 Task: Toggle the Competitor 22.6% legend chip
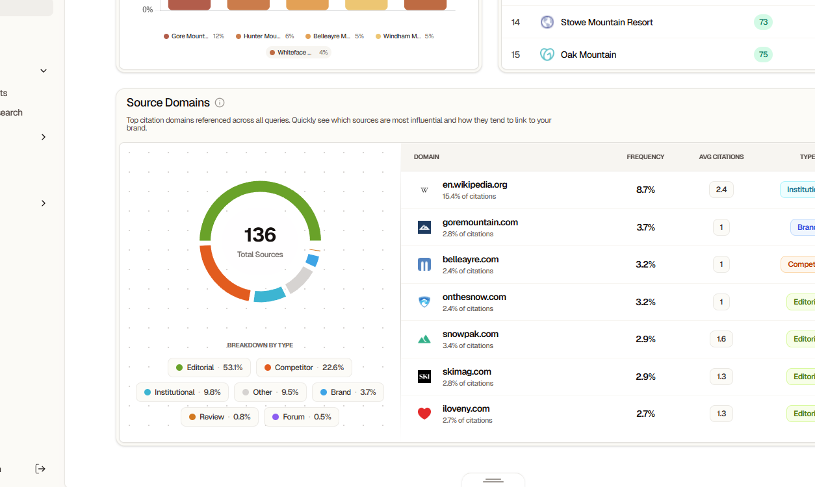(x=304, y=368)
